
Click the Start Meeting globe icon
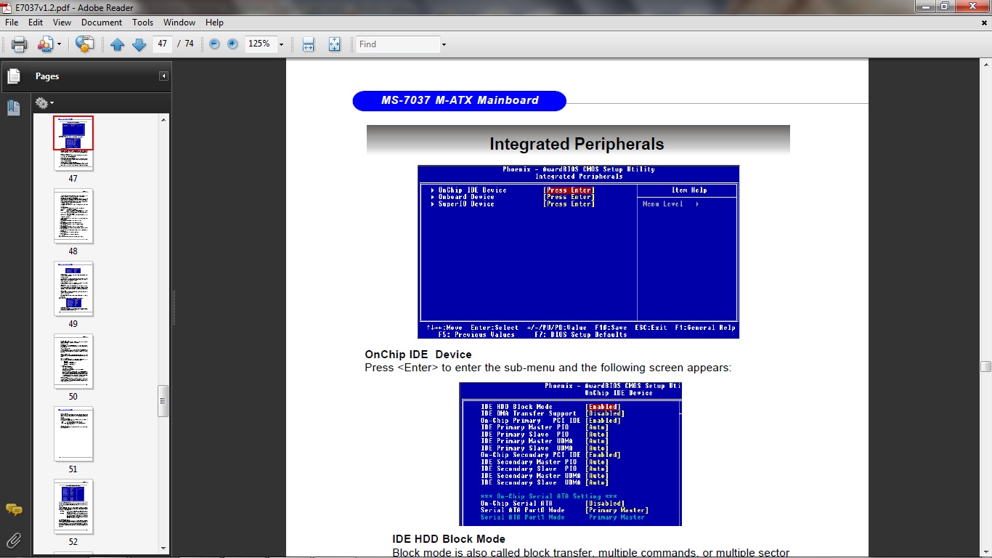tap(85, 44)
